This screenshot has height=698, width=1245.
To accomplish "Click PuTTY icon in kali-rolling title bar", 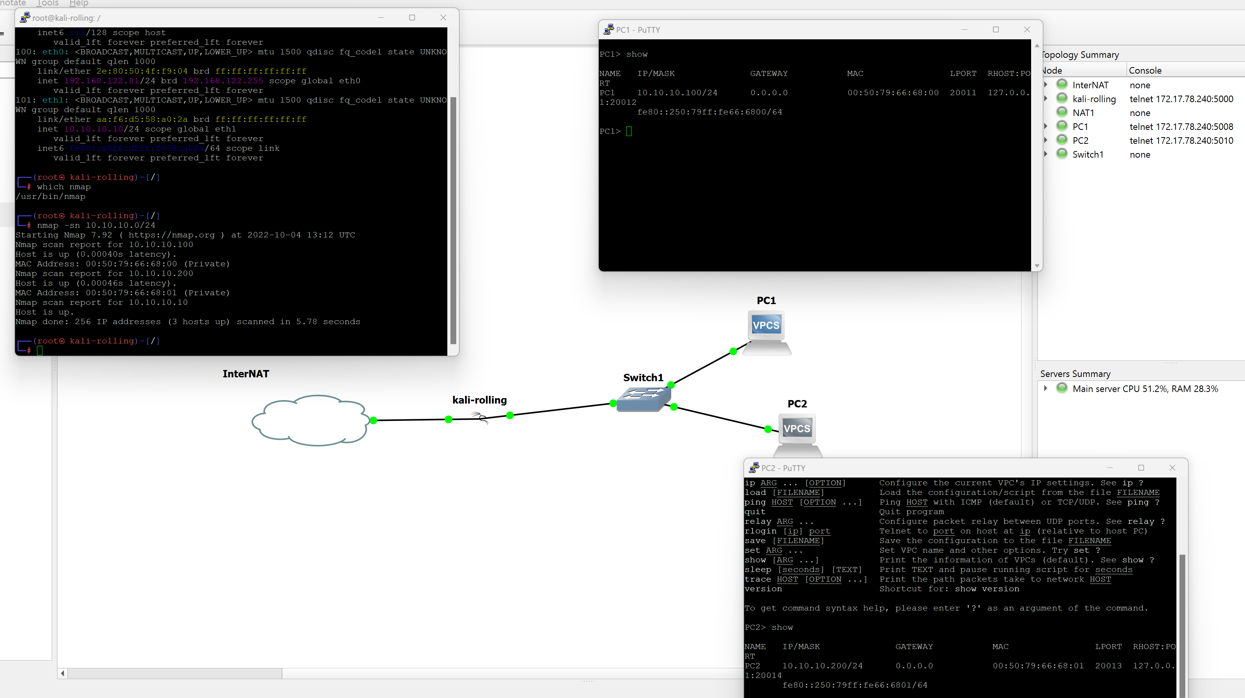I will pyautogui.click(x=25, y=18).
